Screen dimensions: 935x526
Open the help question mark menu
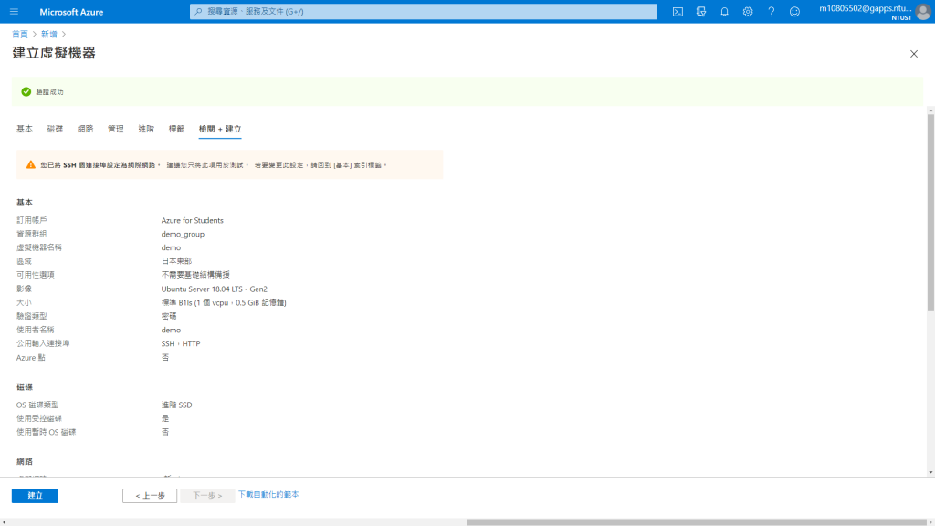pos(771,11)
